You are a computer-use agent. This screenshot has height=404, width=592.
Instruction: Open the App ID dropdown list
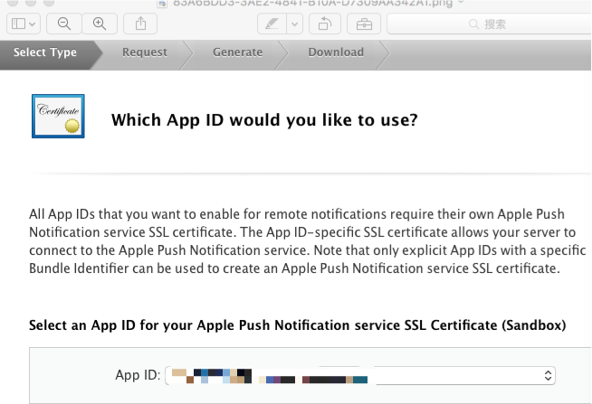[x=360, y=375]
